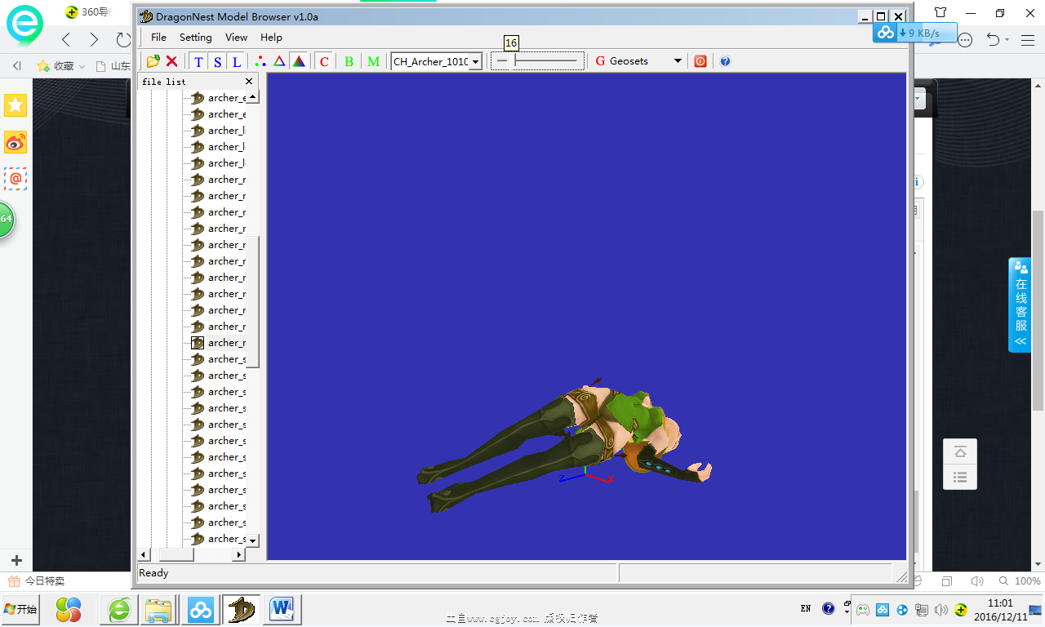Click the 9 KB/s cloud download widget

pos(914,33)
